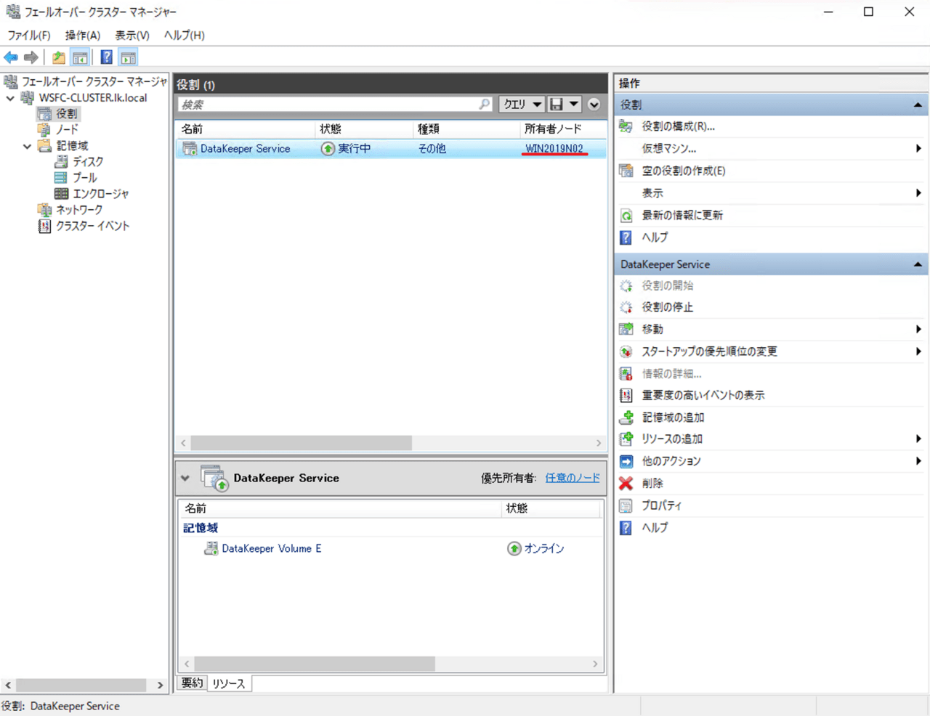Collapse the DataKeeper Service details pane chevron
Screen dimensions: 930x716
pyautogui.click(x=185, y=478)
